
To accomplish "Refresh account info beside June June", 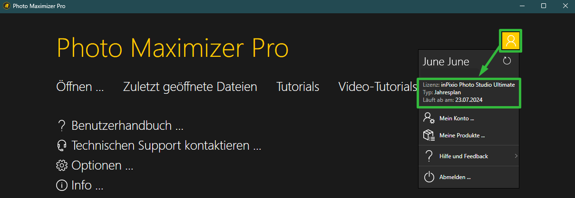I will (507, 61).
